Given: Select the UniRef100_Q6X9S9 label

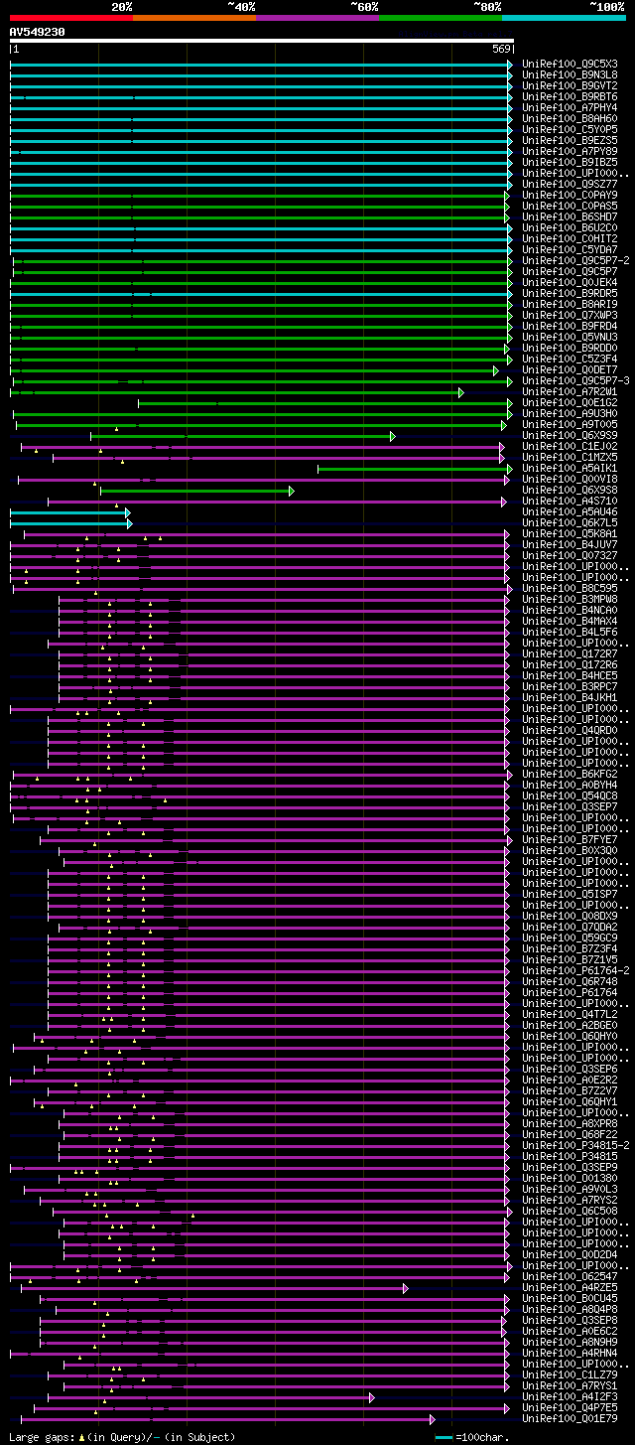Looking at the screenshot, I should point(570,435).
